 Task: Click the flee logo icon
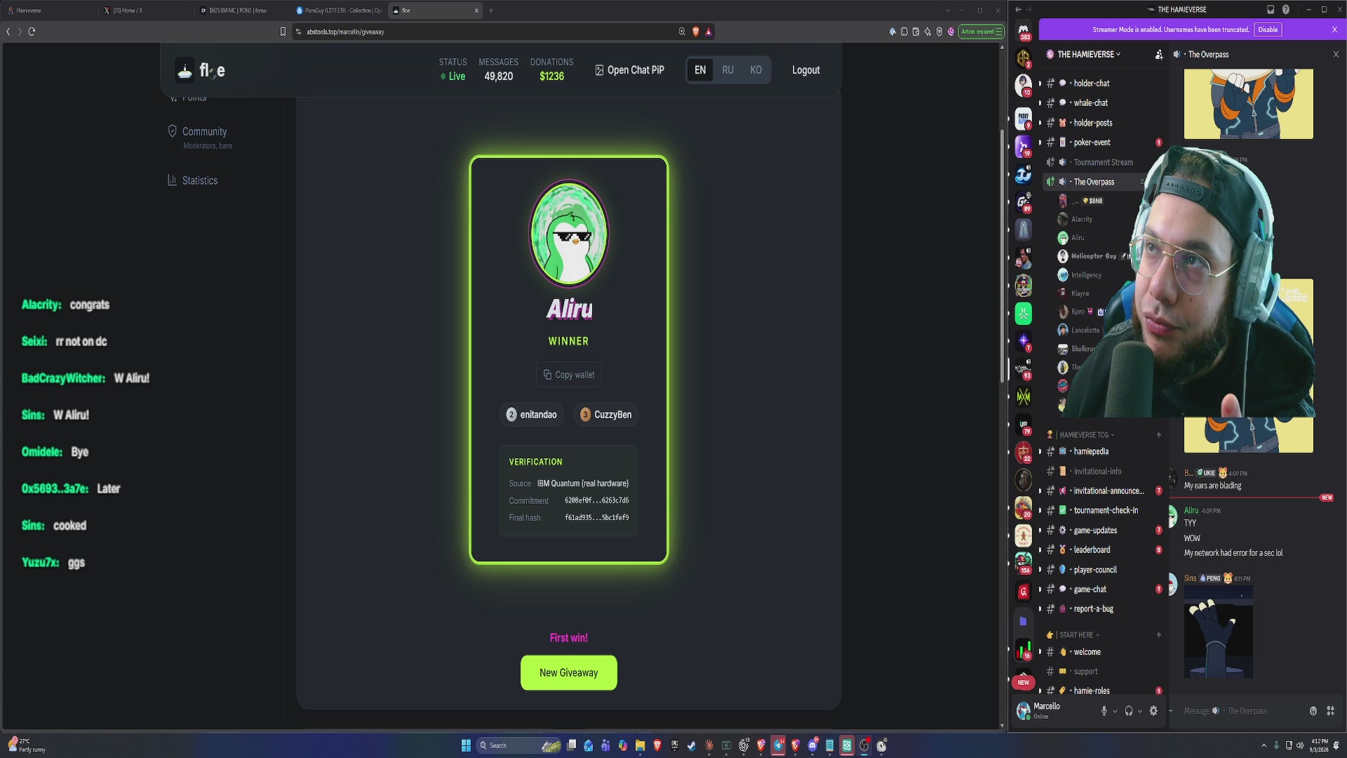185,70
